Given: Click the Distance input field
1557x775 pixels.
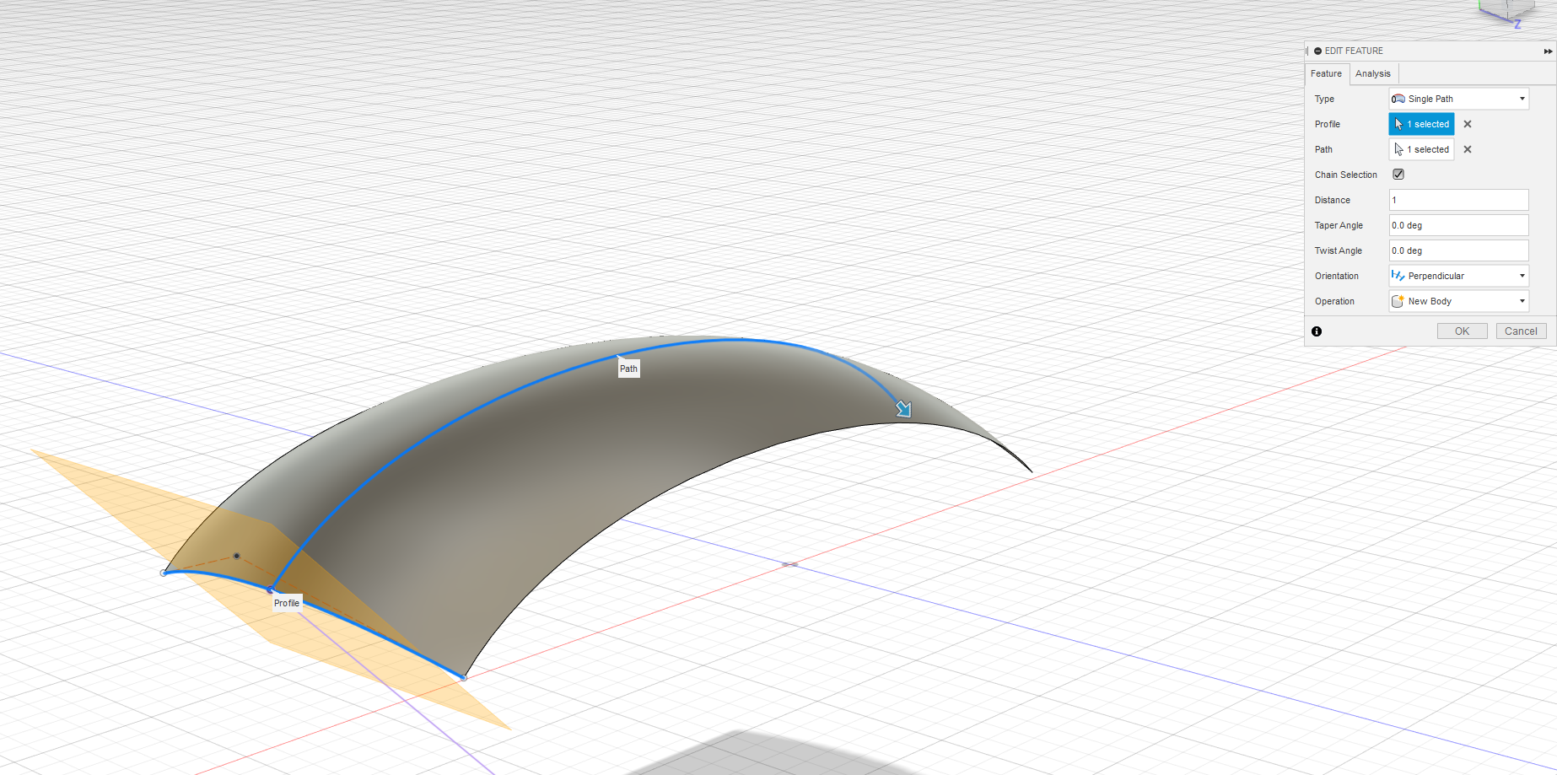Looking at the screenshot, I should 1458,200.
